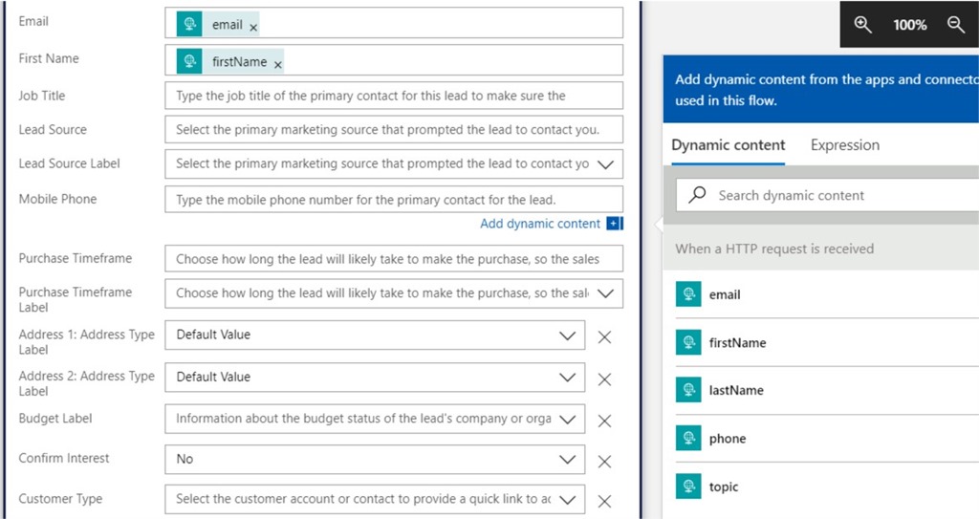Viewport: 979px width, 519px height.
Task: Remove the email token from Email field
Action: pyautogui.click(x=253, y=27)
